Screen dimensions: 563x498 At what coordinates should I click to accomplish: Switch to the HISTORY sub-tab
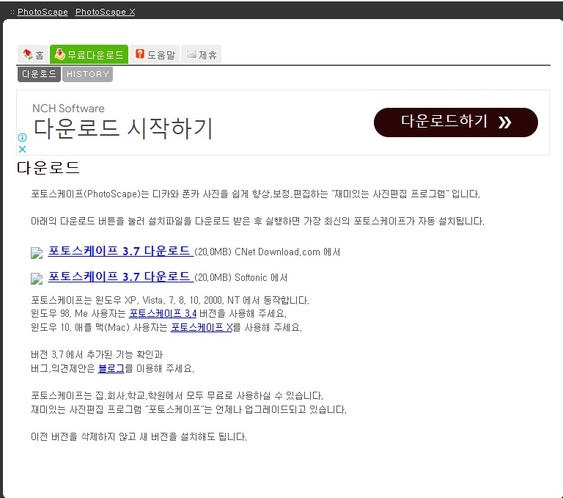[x=88, y=74]
